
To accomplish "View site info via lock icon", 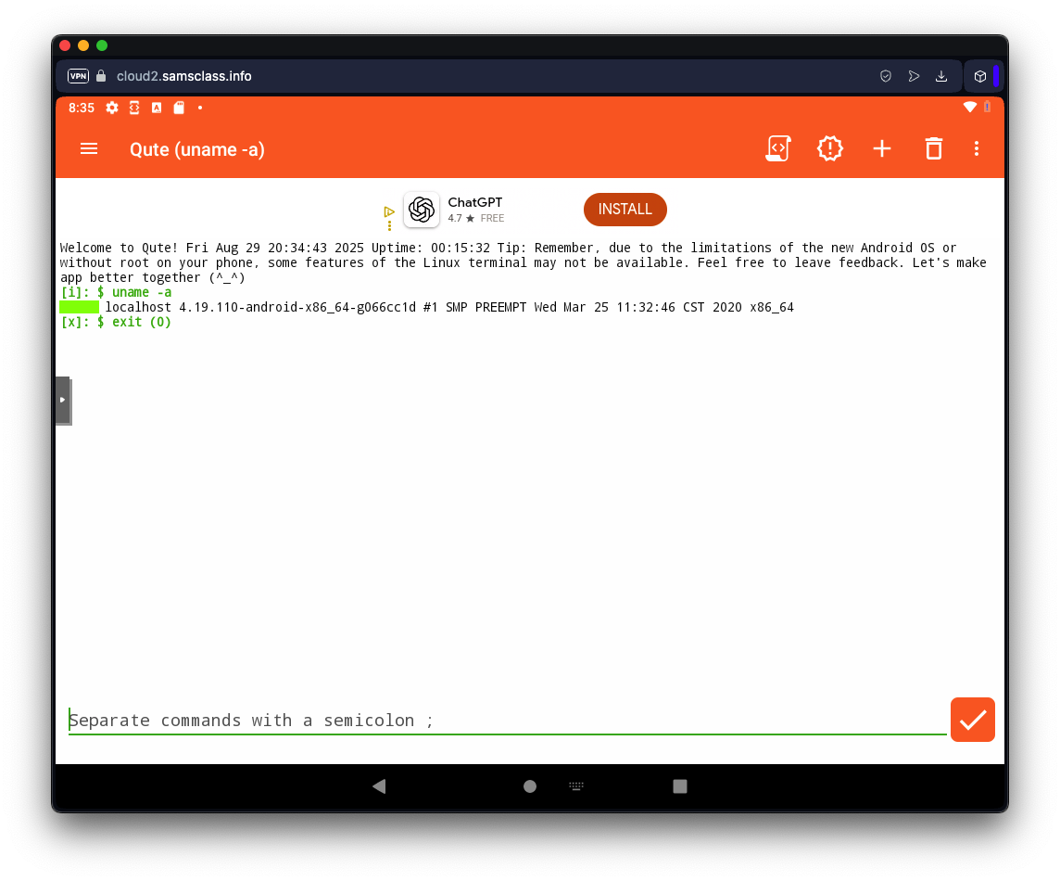I will coord(101,76).
